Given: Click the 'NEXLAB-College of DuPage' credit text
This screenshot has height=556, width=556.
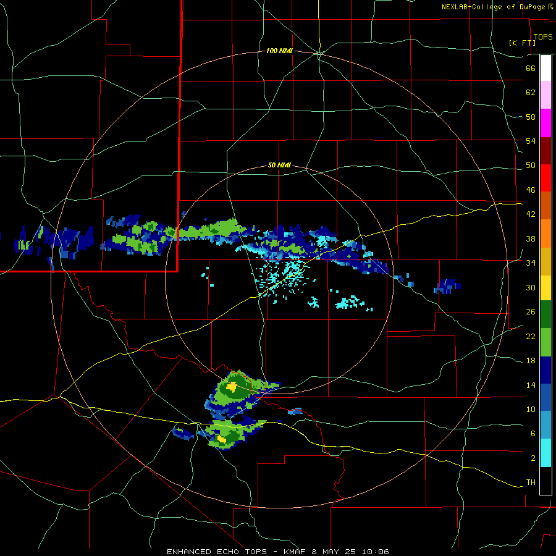Looking at the screenshot, I should [494, 7].
